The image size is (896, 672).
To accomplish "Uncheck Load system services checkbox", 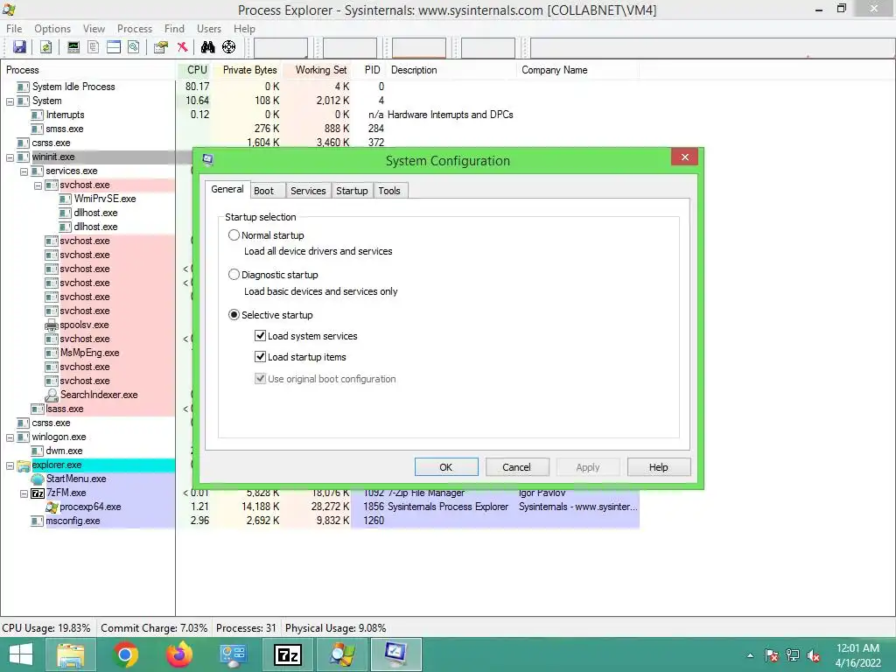I will coord(260,336).
